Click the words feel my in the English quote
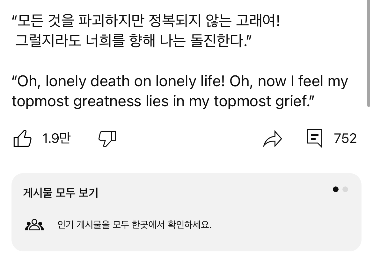373x259 pixels. [x=323, y=81]
